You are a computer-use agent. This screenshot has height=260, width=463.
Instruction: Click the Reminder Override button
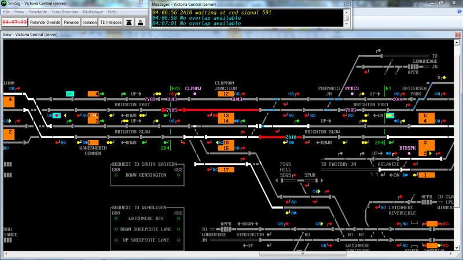(x=45, y=22)
